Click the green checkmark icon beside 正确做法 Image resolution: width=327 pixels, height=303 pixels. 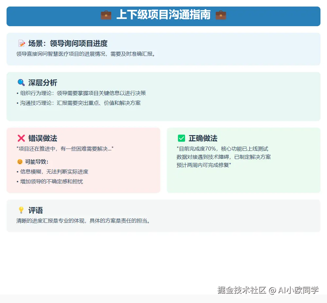point(181,138)
